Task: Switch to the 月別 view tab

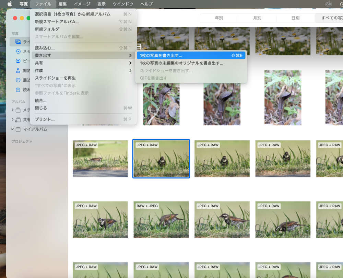Action: pyautogui.click(x=257, y=18)
